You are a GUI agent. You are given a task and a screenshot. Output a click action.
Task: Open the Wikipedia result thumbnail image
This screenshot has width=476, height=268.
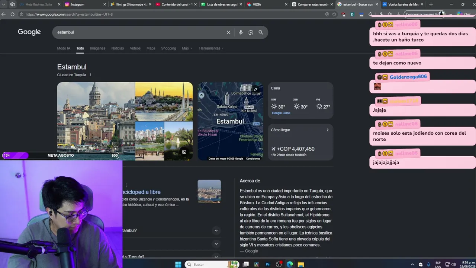pos(209,191)
